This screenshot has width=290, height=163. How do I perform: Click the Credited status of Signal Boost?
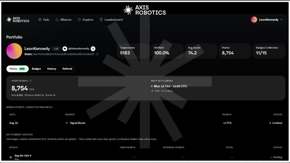(276, 123)
